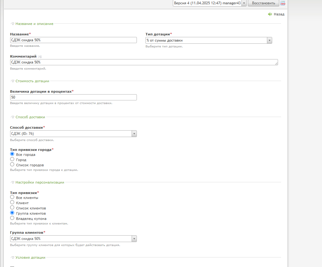Viewport: 322px width, 267px height.
Task: Open the Версия 4 version dropdown
Action: coord(210,3)
